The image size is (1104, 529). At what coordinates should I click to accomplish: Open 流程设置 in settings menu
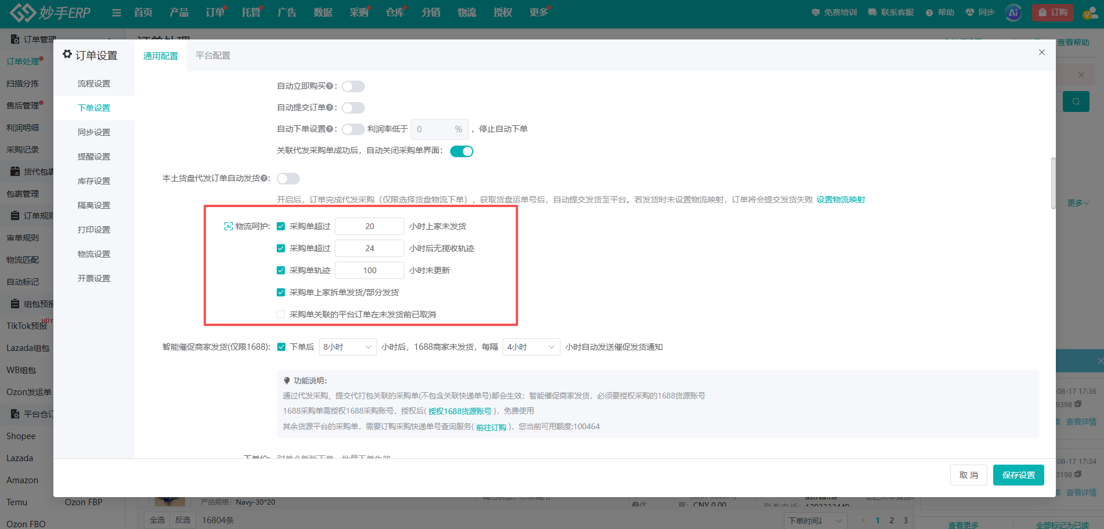94,84
